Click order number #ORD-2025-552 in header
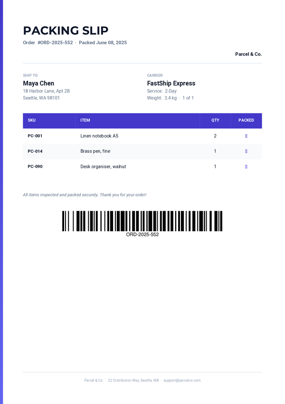The height and width of the screenshot is (404, 285). (55, 43)
